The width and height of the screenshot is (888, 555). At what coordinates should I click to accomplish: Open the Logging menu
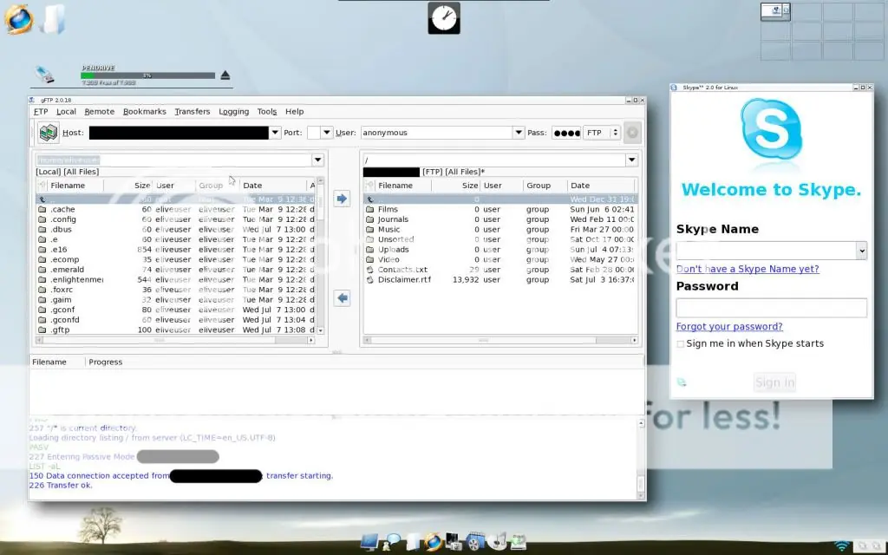[234, 112]
